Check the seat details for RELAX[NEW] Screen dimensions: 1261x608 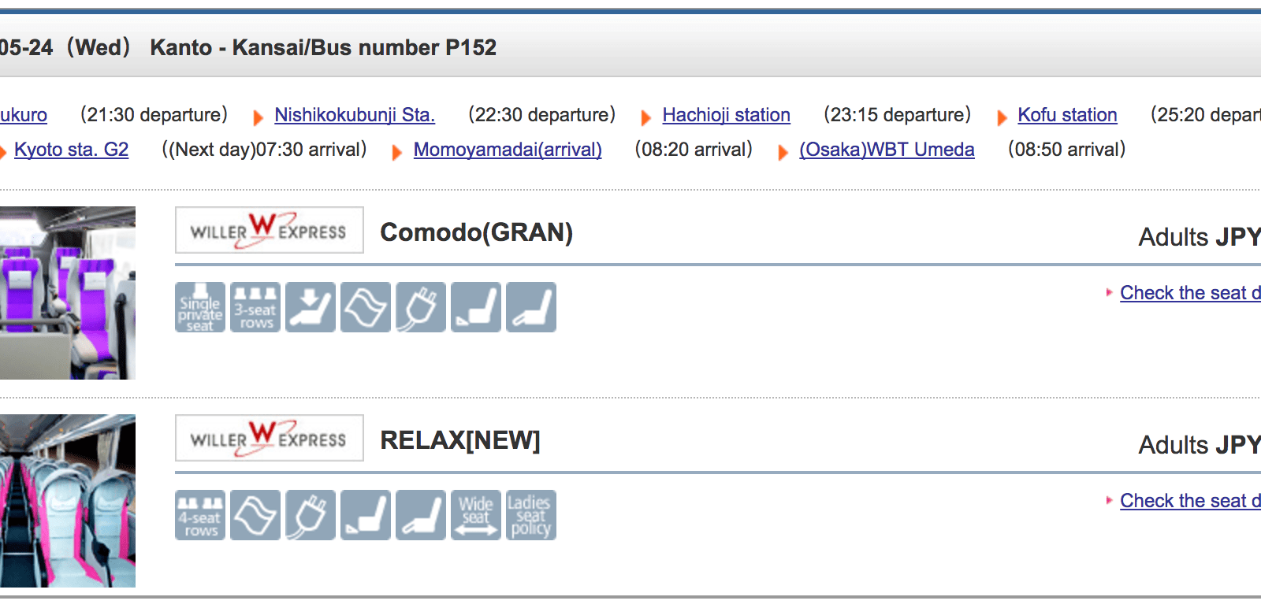coord(1189,501)
